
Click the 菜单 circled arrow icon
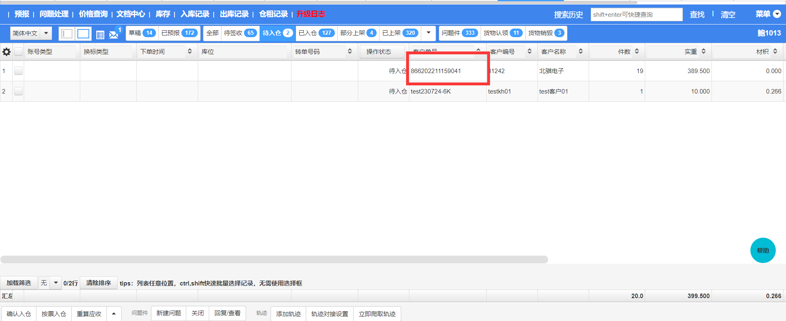777,14
